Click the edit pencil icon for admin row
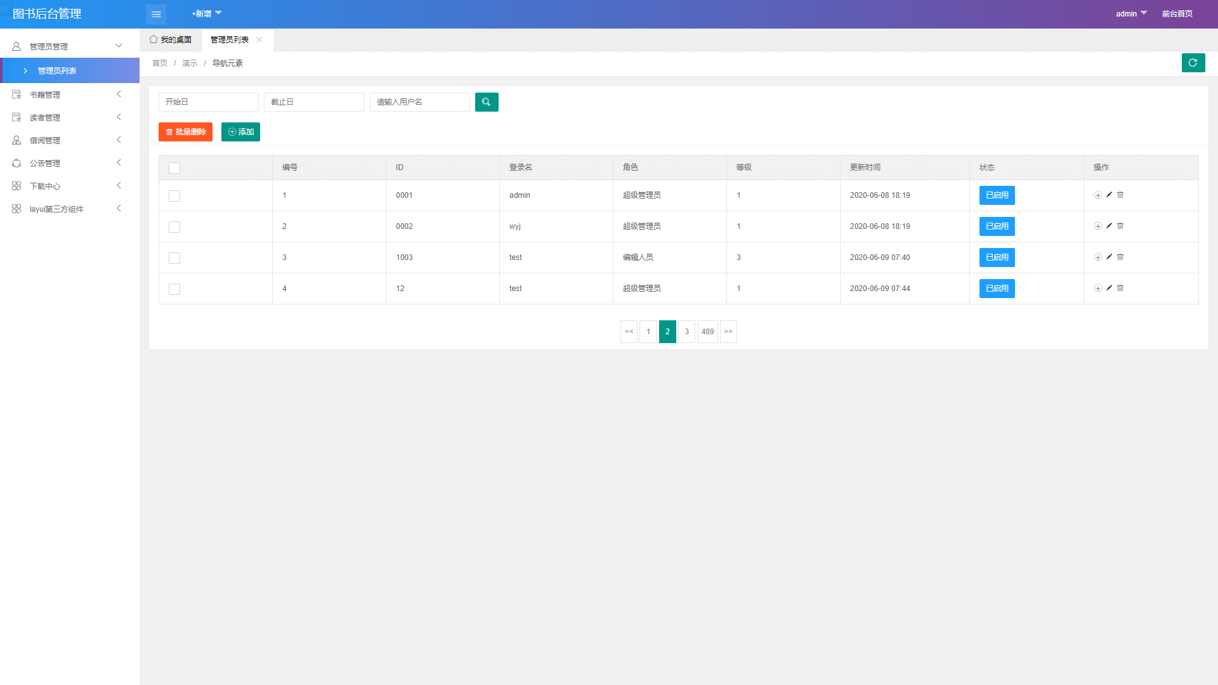1218x685 pixels. (x=1109, y=195)
